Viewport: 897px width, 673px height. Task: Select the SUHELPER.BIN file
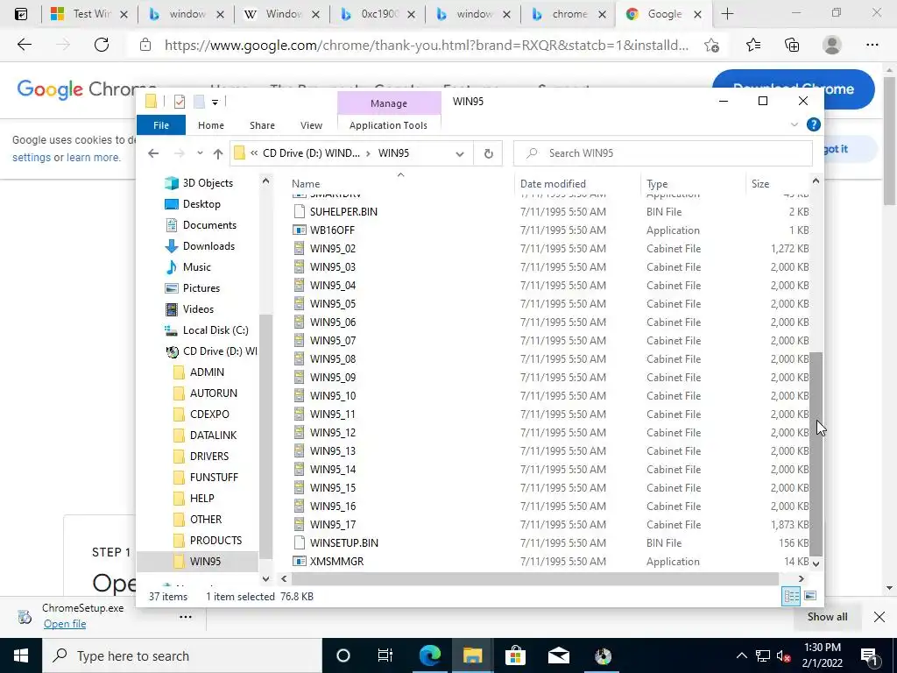pos(343,212)
